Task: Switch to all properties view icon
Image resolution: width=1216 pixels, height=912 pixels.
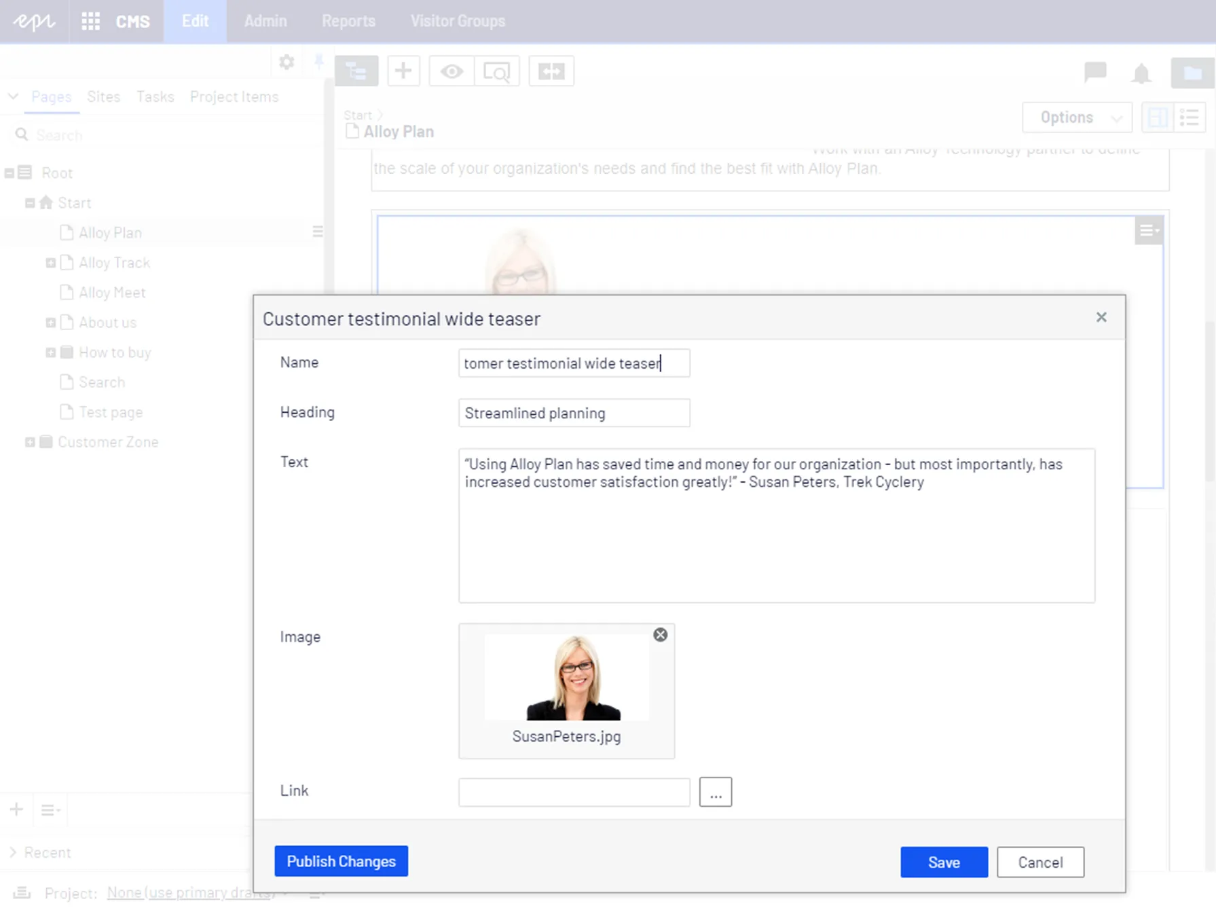Action: click(1190, 117)
